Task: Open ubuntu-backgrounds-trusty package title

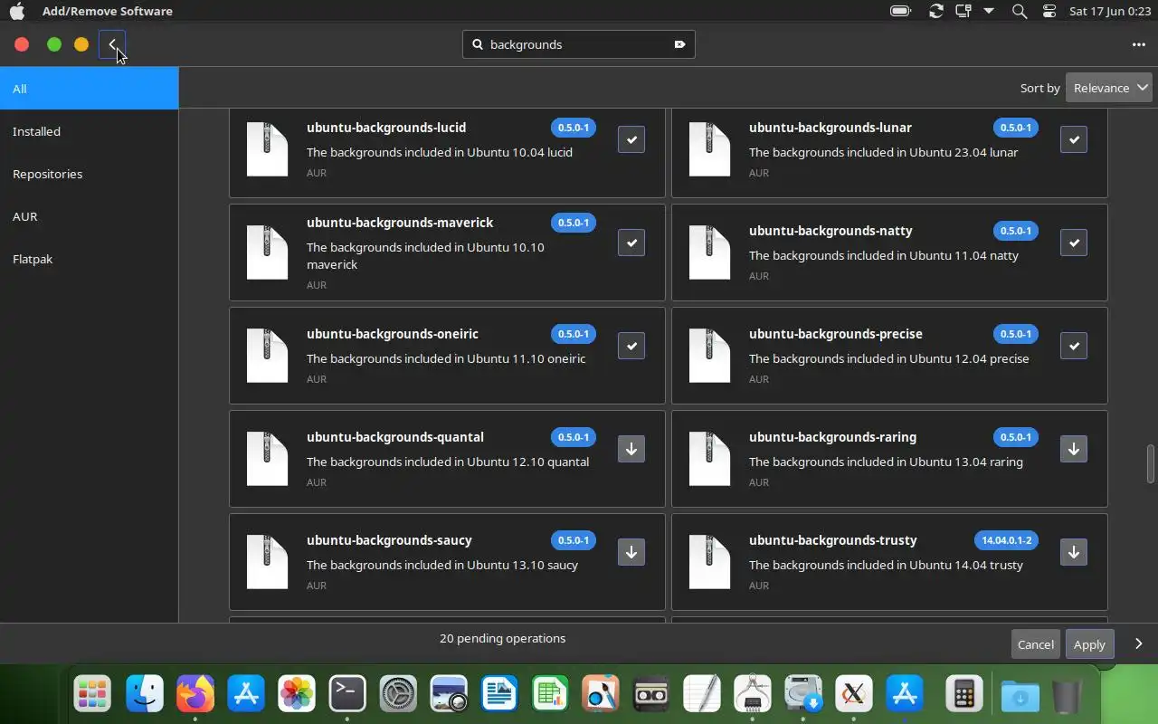Action: click(832, 540)
